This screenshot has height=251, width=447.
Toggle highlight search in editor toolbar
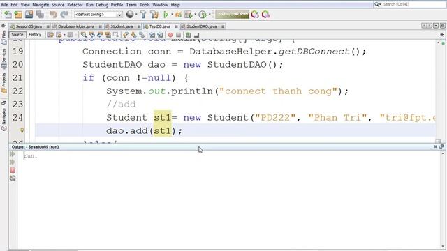point(108,35)
